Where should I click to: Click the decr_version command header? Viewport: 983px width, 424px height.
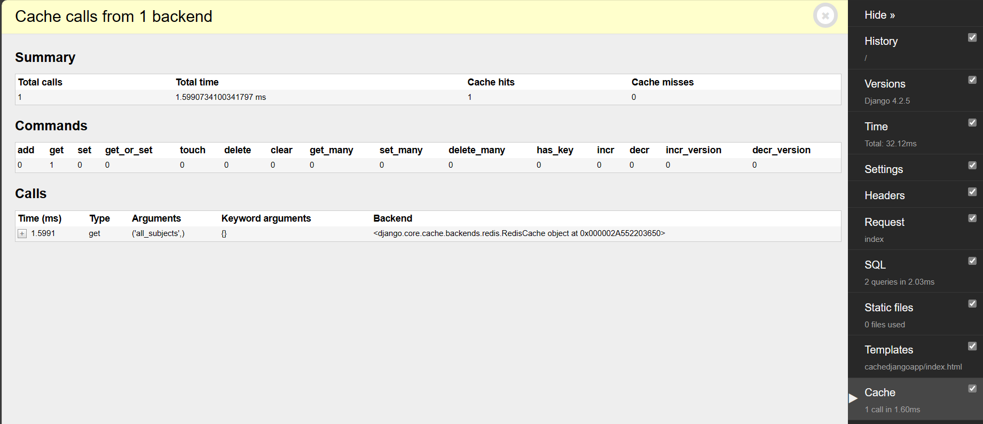(x=781, y=150)
